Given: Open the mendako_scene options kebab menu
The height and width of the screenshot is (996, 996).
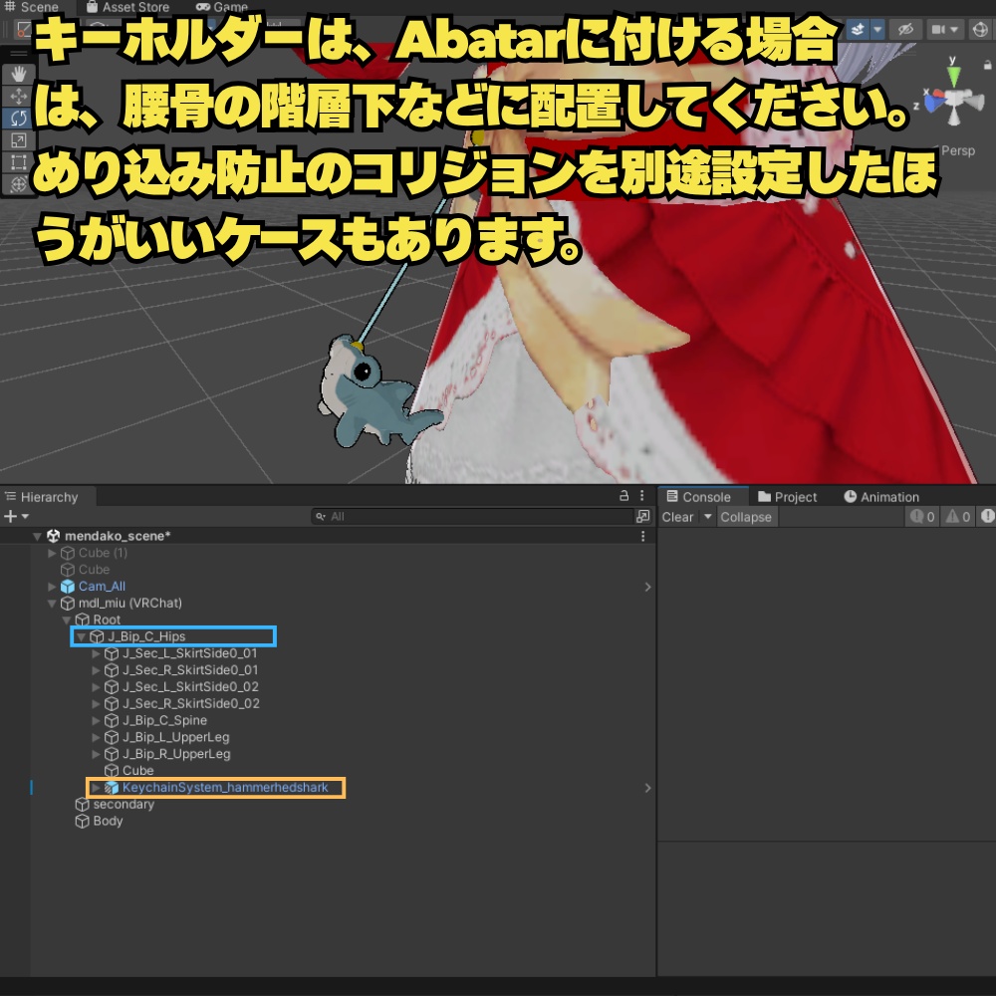Looking at the screenshot, I should click(x=642, y=536).
